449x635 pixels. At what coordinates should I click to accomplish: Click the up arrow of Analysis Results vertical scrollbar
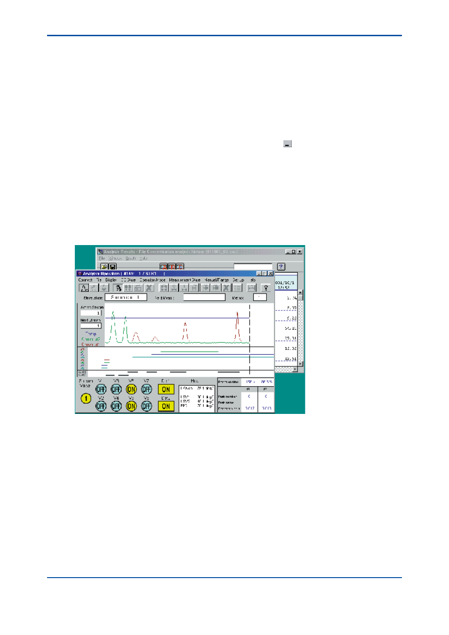[x=300, y=293]
